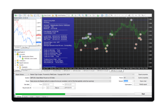
Task: Close the Market Watch panel
Action: (41, 18)
